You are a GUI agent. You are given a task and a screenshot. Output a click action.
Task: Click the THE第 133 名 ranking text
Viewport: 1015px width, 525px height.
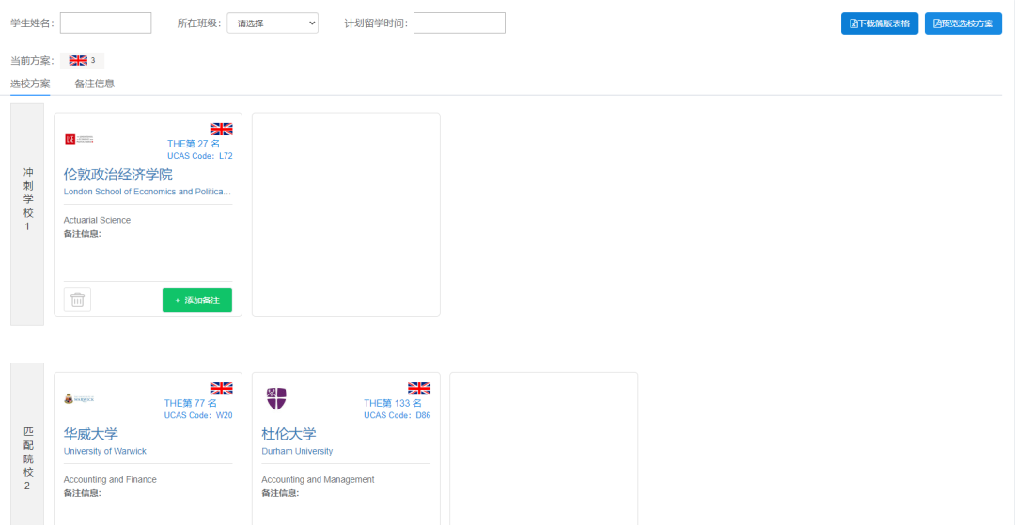[x=393, y=403]
